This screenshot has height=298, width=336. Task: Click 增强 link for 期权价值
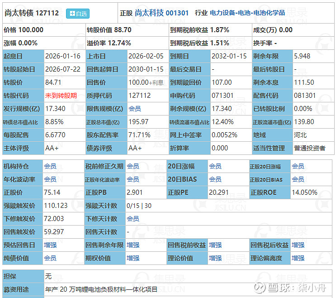[x=133, y=258]
